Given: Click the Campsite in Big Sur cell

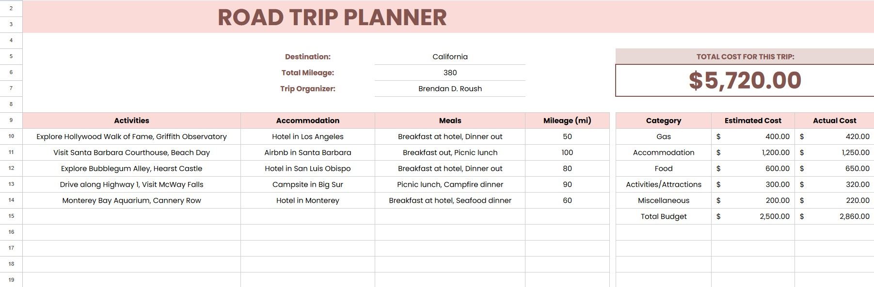Looking at the screenshot, I should tap(307, 184).
